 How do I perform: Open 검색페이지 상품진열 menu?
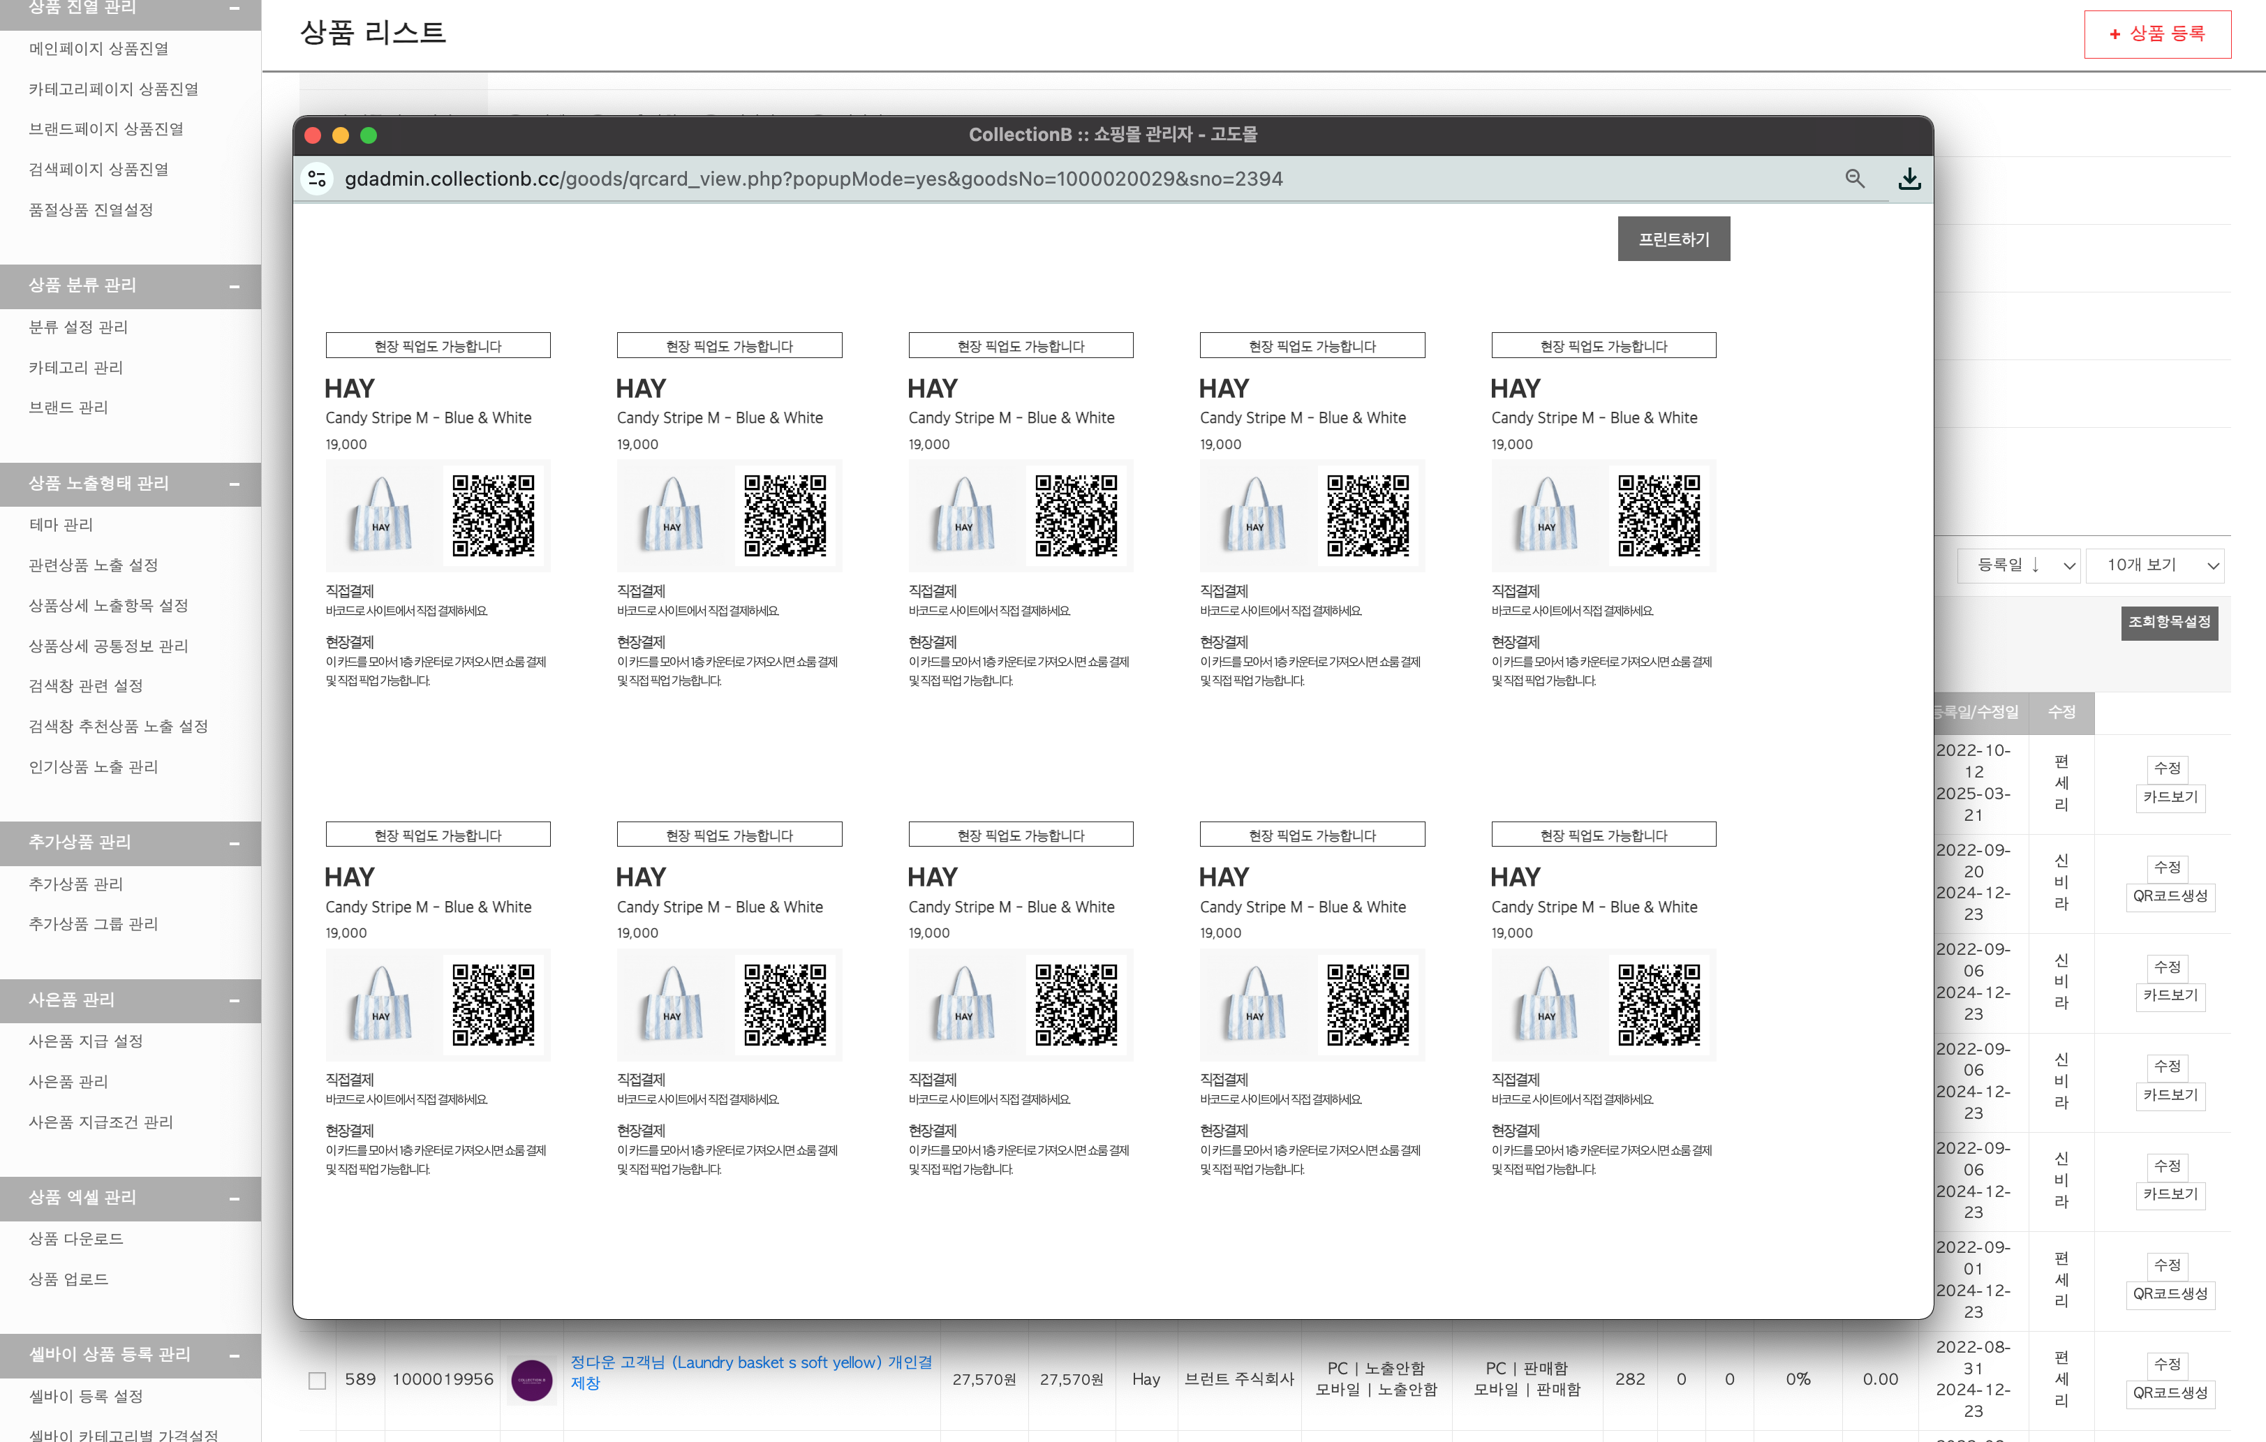point(99,170)
